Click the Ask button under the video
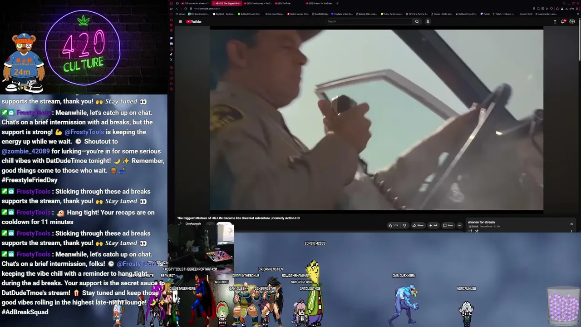581x327 pixels. coord(433,225)
